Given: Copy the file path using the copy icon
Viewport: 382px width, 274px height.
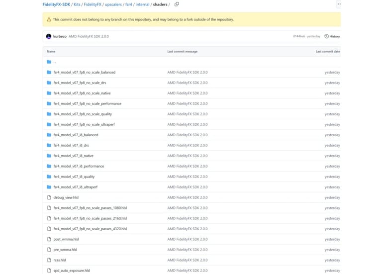Looking at the screenshot, I should (177, 4).
